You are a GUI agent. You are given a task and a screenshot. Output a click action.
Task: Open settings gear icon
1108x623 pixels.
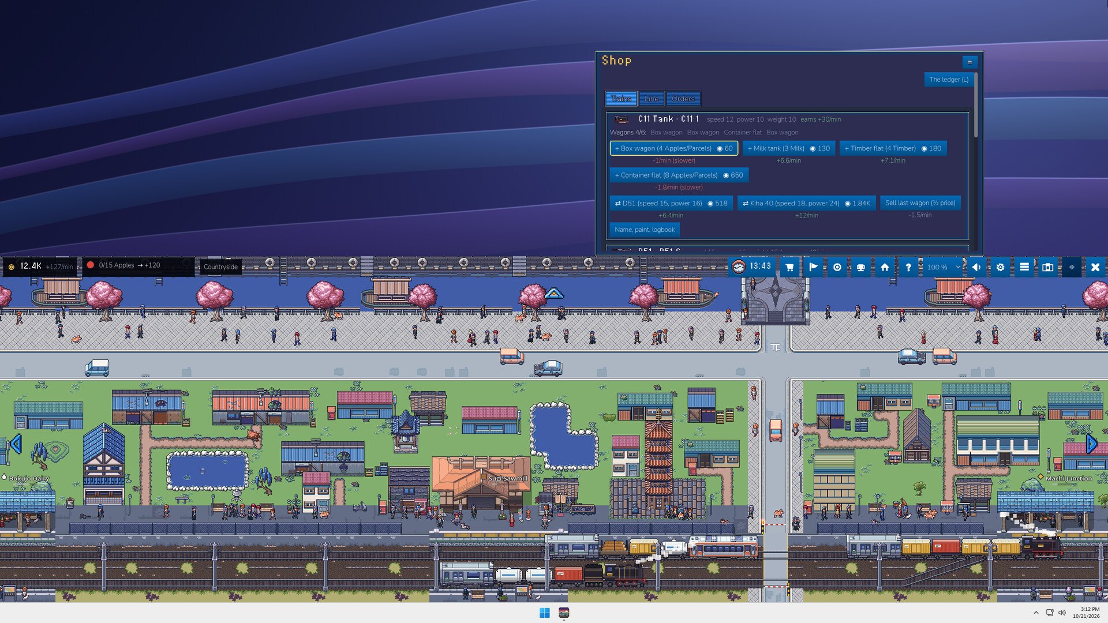click(x=1000, y=267)
